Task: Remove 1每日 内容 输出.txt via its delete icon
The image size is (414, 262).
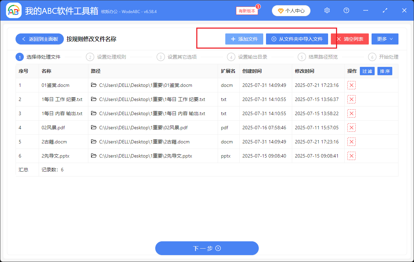Action: (351, 113)
